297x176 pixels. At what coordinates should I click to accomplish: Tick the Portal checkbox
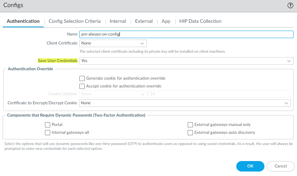48,124
